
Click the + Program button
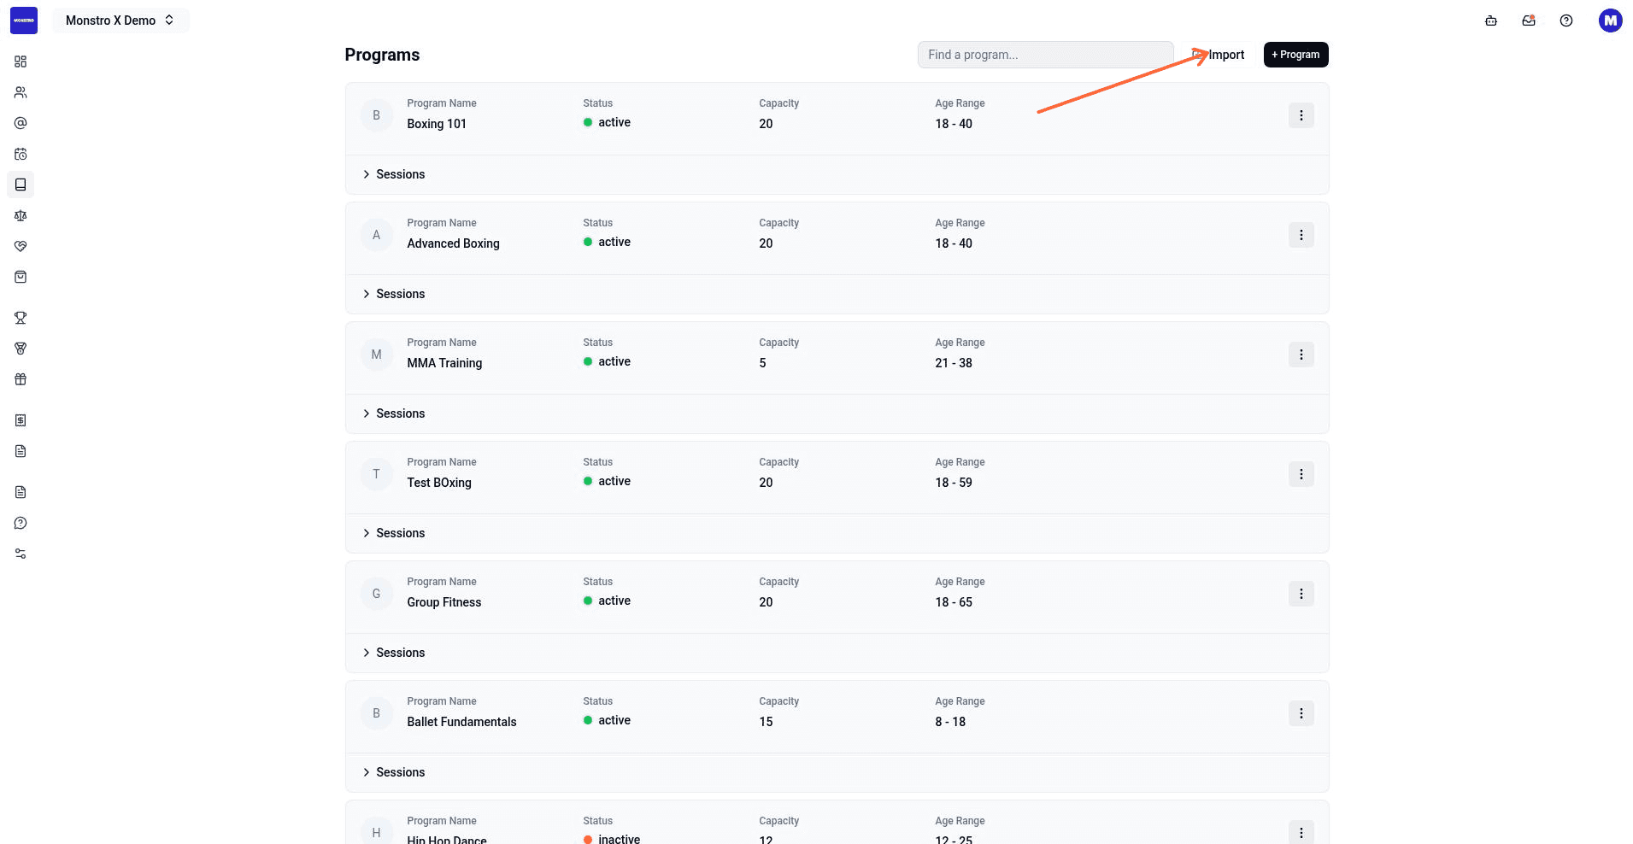click(1296, 55)
